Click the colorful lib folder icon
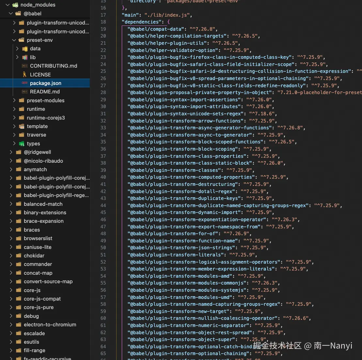The width and height of the screenshot is (362, 360). (x=25, y=57)
